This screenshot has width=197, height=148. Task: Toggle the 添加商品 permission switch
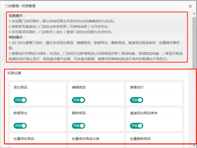click(20, 100)
